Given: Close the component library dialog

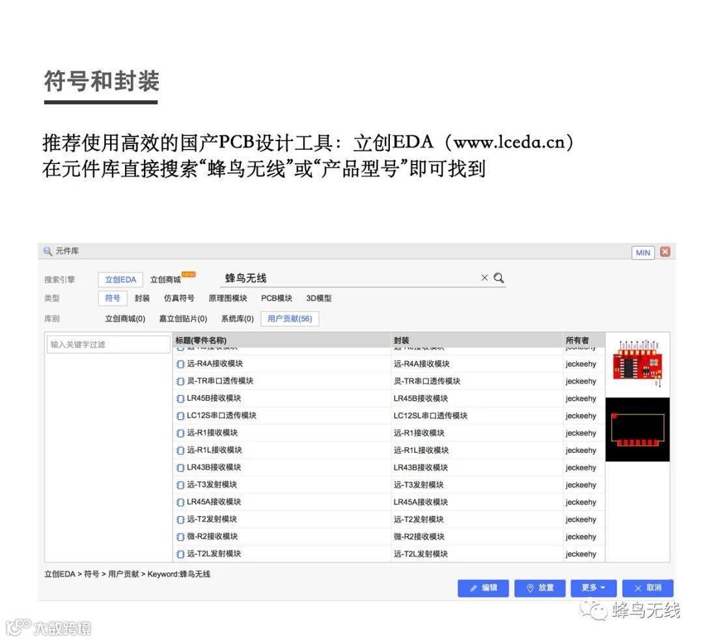Looking at the screenshot, I should 665,252.
